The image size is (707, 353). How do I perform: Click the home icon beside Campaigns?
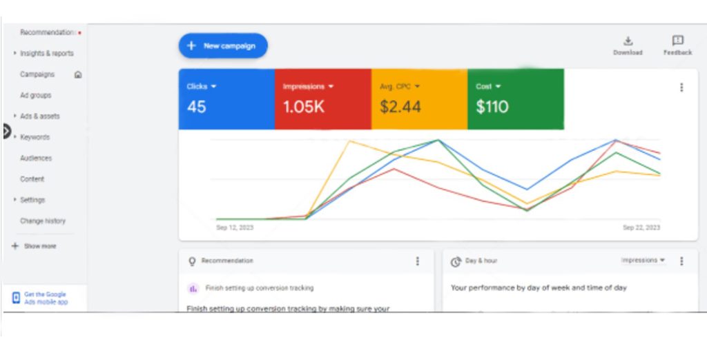click(78, 74)
